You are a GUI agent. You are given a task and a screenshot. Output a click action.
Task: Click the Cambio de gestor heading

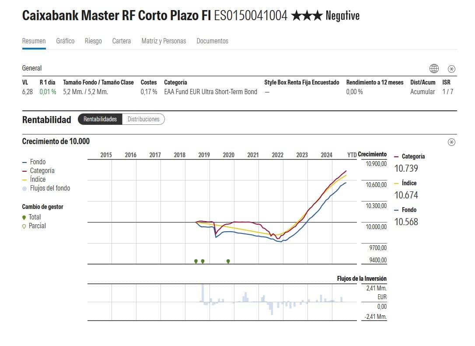pos(43,207)
